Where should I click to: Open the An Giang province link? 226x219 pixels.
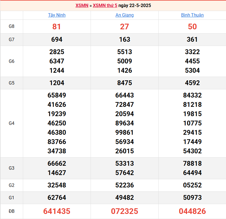pos(124,15)
